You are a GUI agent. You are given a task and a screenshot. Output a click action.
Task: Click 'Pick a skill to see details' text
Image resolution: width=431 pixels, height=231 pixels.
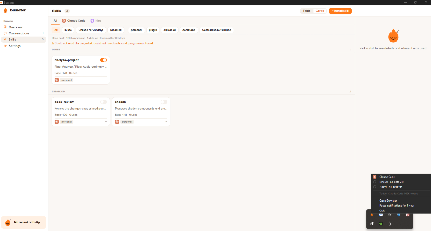tap(393, 48)
